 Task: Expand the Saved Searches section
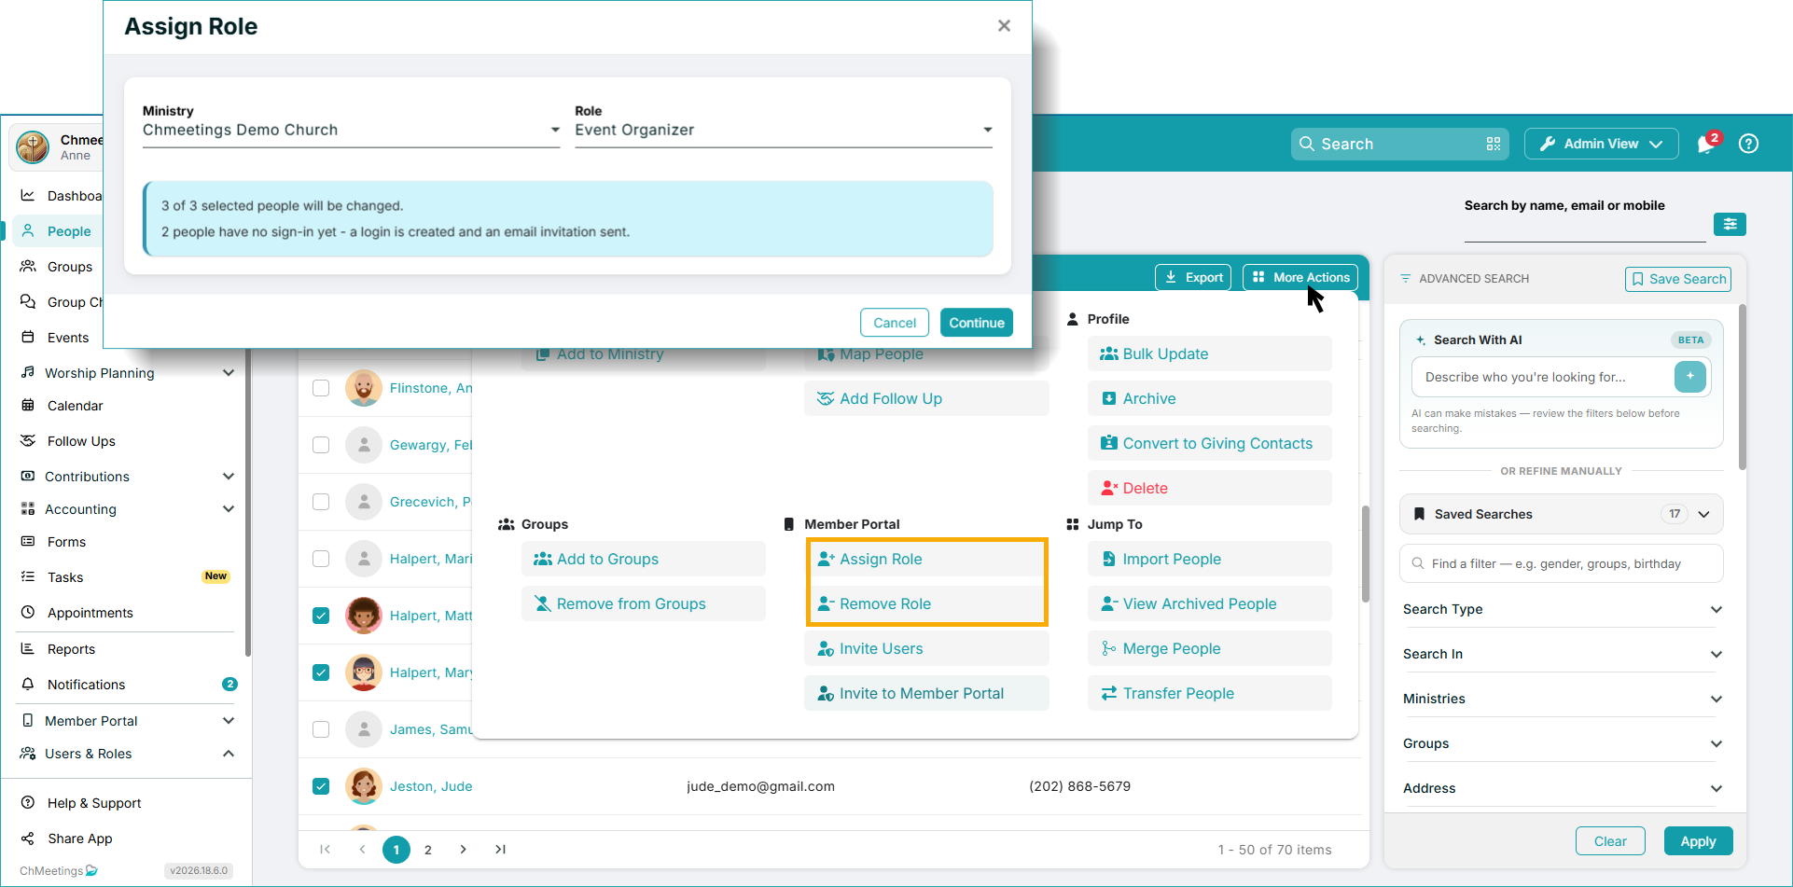click(x=1561, y=514)
